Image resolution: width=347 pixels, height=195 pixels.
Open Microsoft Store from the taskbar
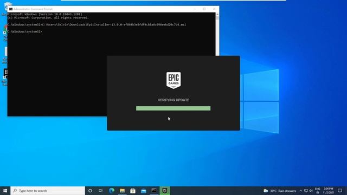(x=133, y=191)
